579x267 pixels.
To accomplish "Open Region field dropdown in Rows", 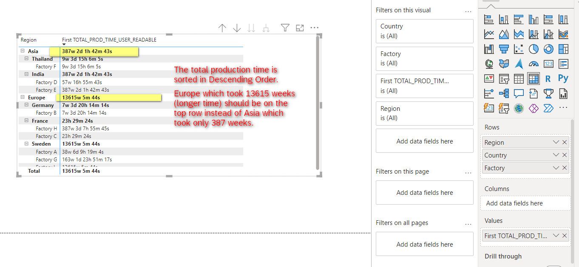I will [x=556, y=142].
